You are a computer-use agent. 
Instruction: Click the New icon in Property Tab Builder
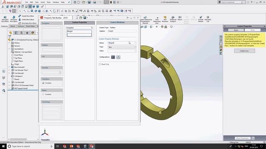pyautogui.click(x=77, y=18)
